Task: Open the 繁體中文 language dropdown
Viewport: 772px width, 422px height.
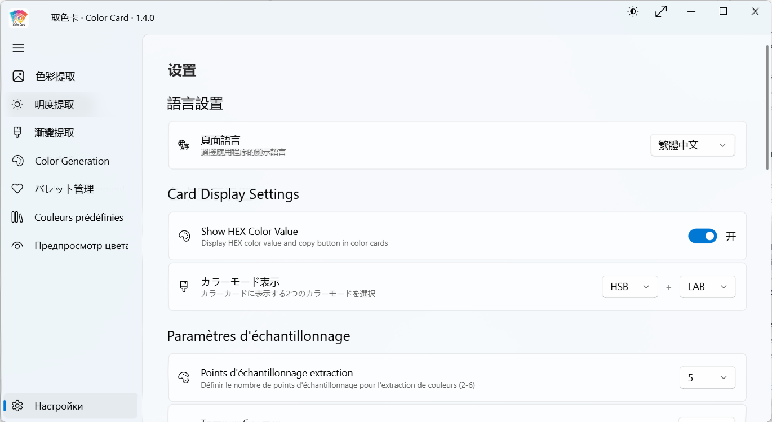Action: [692, 145]
